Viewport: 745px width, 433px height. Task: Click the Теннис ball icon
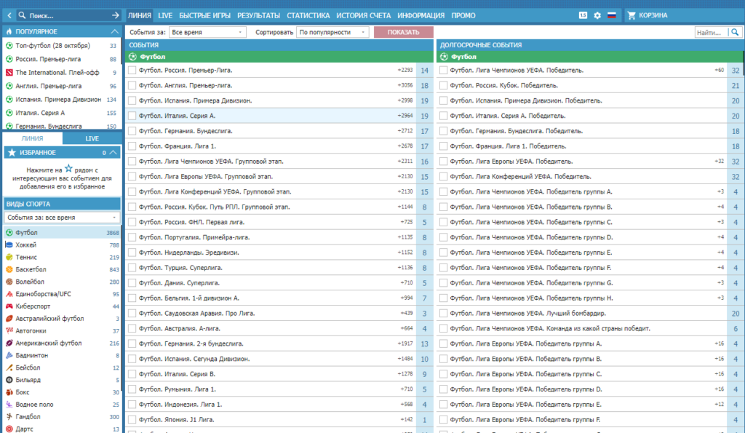pos(9,257)
